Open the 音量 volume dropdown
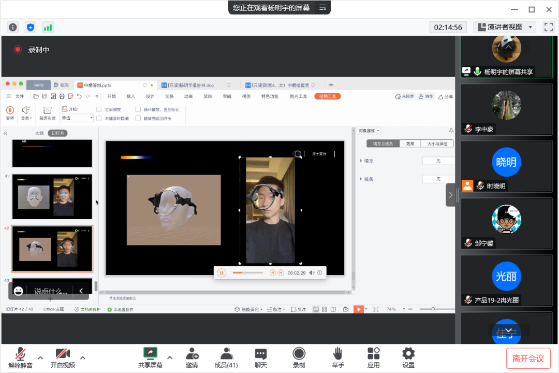 pos(26,113)
